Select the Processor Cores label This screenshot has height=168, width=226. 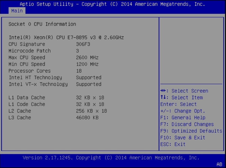(30, 71)
